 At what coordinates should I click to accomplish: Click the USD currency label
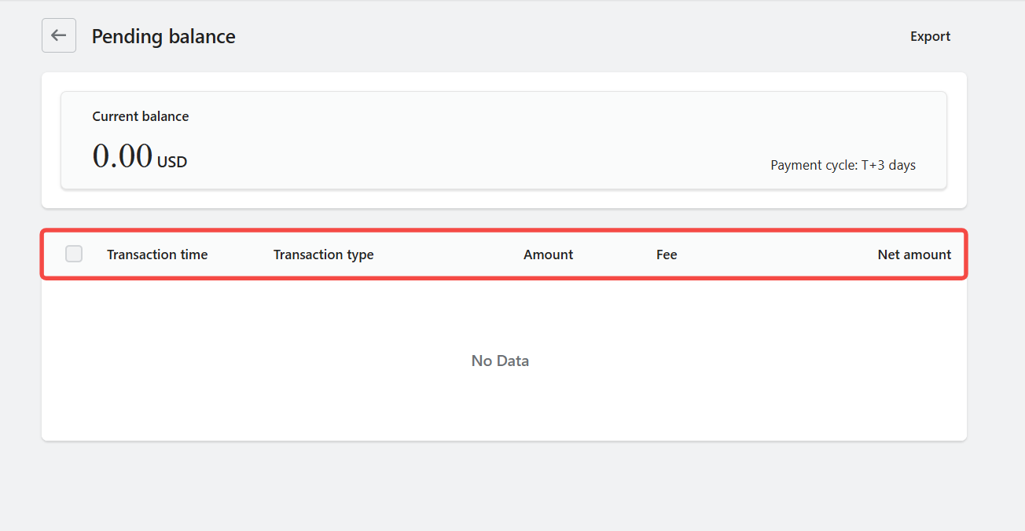pyautogui.click(x=172, y=163)
